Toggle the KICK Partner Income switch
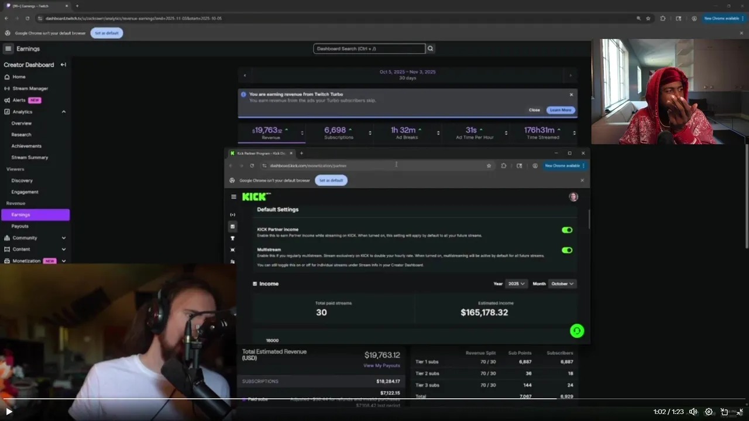749x421 pixels. 567,230
